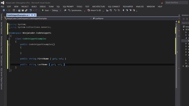
Task: Open the Debug configuration dropdown
Action: pos(56,11)
